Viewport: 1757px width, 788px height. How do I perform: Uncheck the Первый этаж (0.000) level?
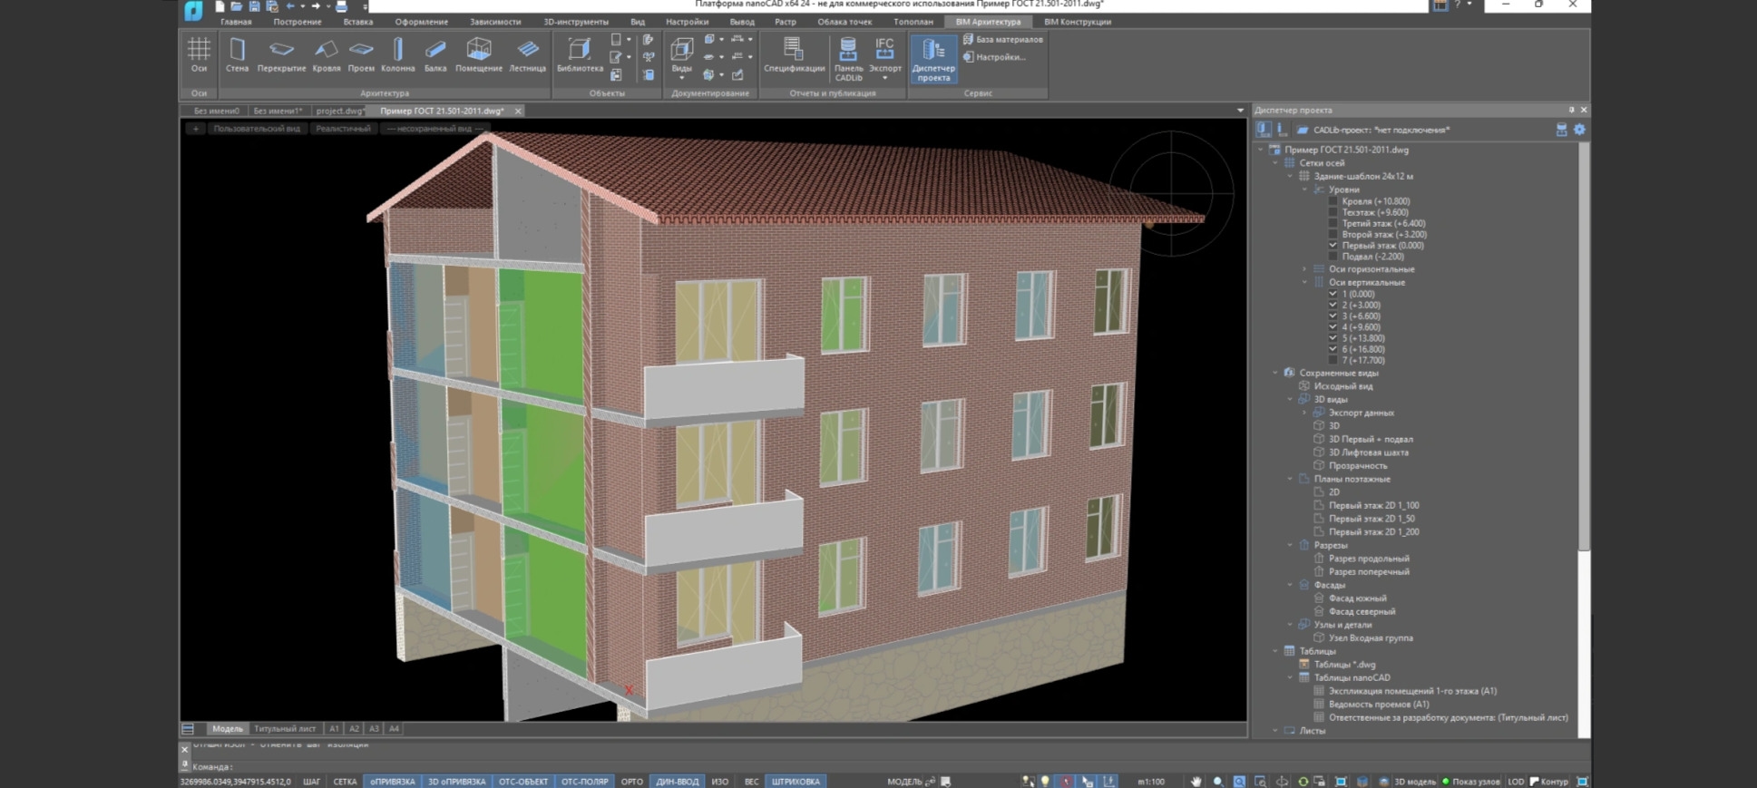tap(1332, 246)
